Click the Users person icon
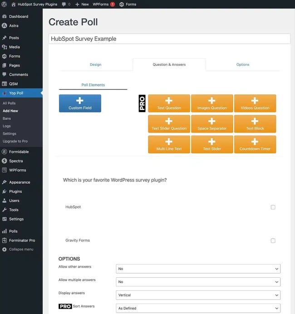The width and height of the screenshot is (295, 314). point(5,201)
